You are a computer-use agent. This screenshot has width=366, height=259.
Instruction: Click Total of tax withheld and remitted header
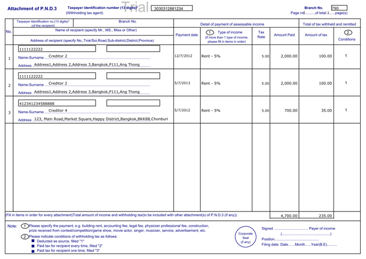tap(329, 24)
